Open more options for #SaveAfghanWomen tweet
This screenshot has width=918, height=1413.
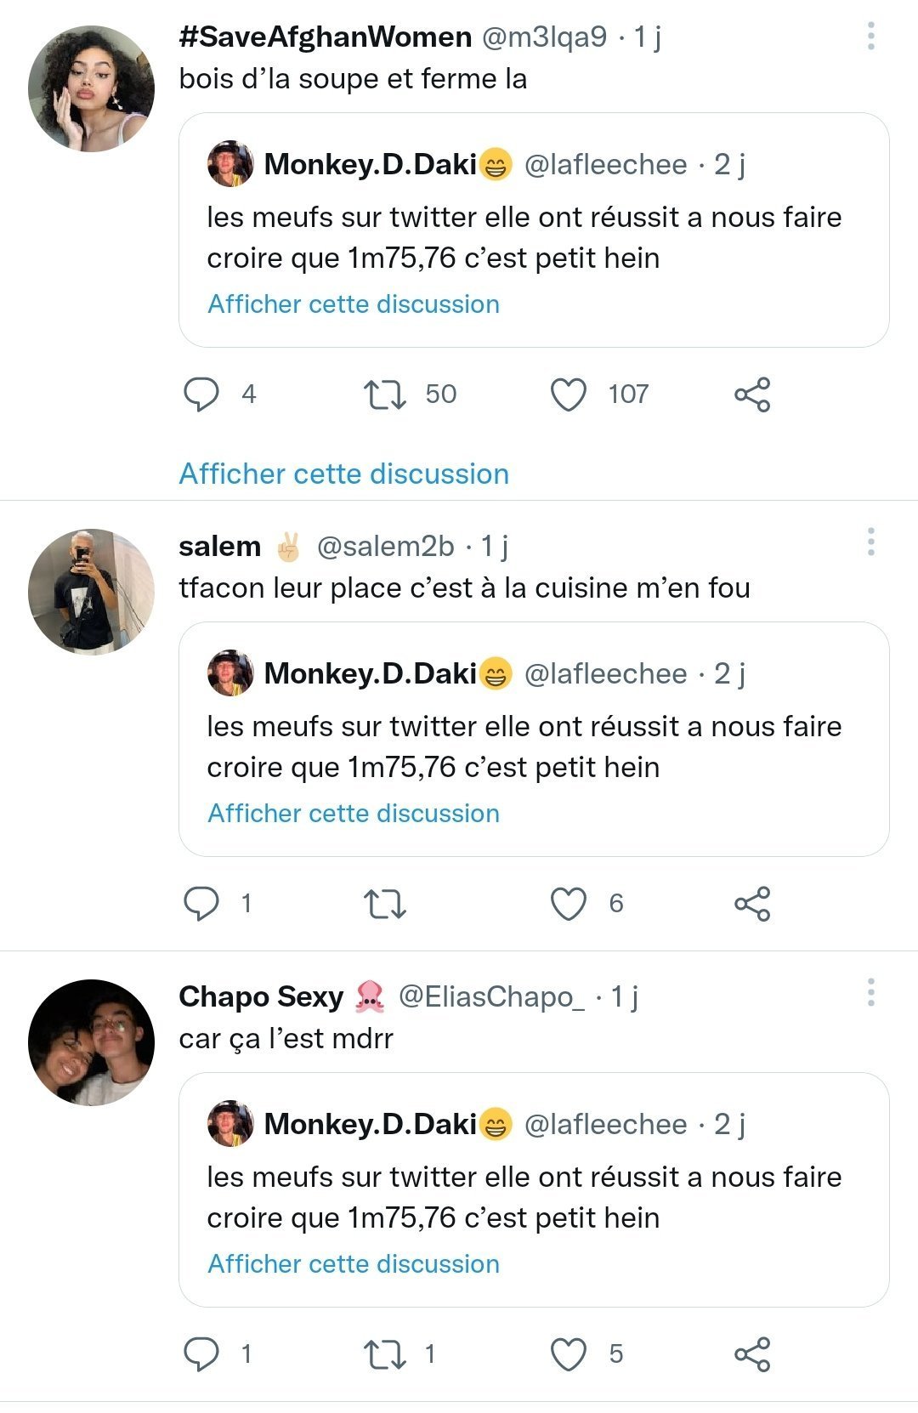[871, 36]
